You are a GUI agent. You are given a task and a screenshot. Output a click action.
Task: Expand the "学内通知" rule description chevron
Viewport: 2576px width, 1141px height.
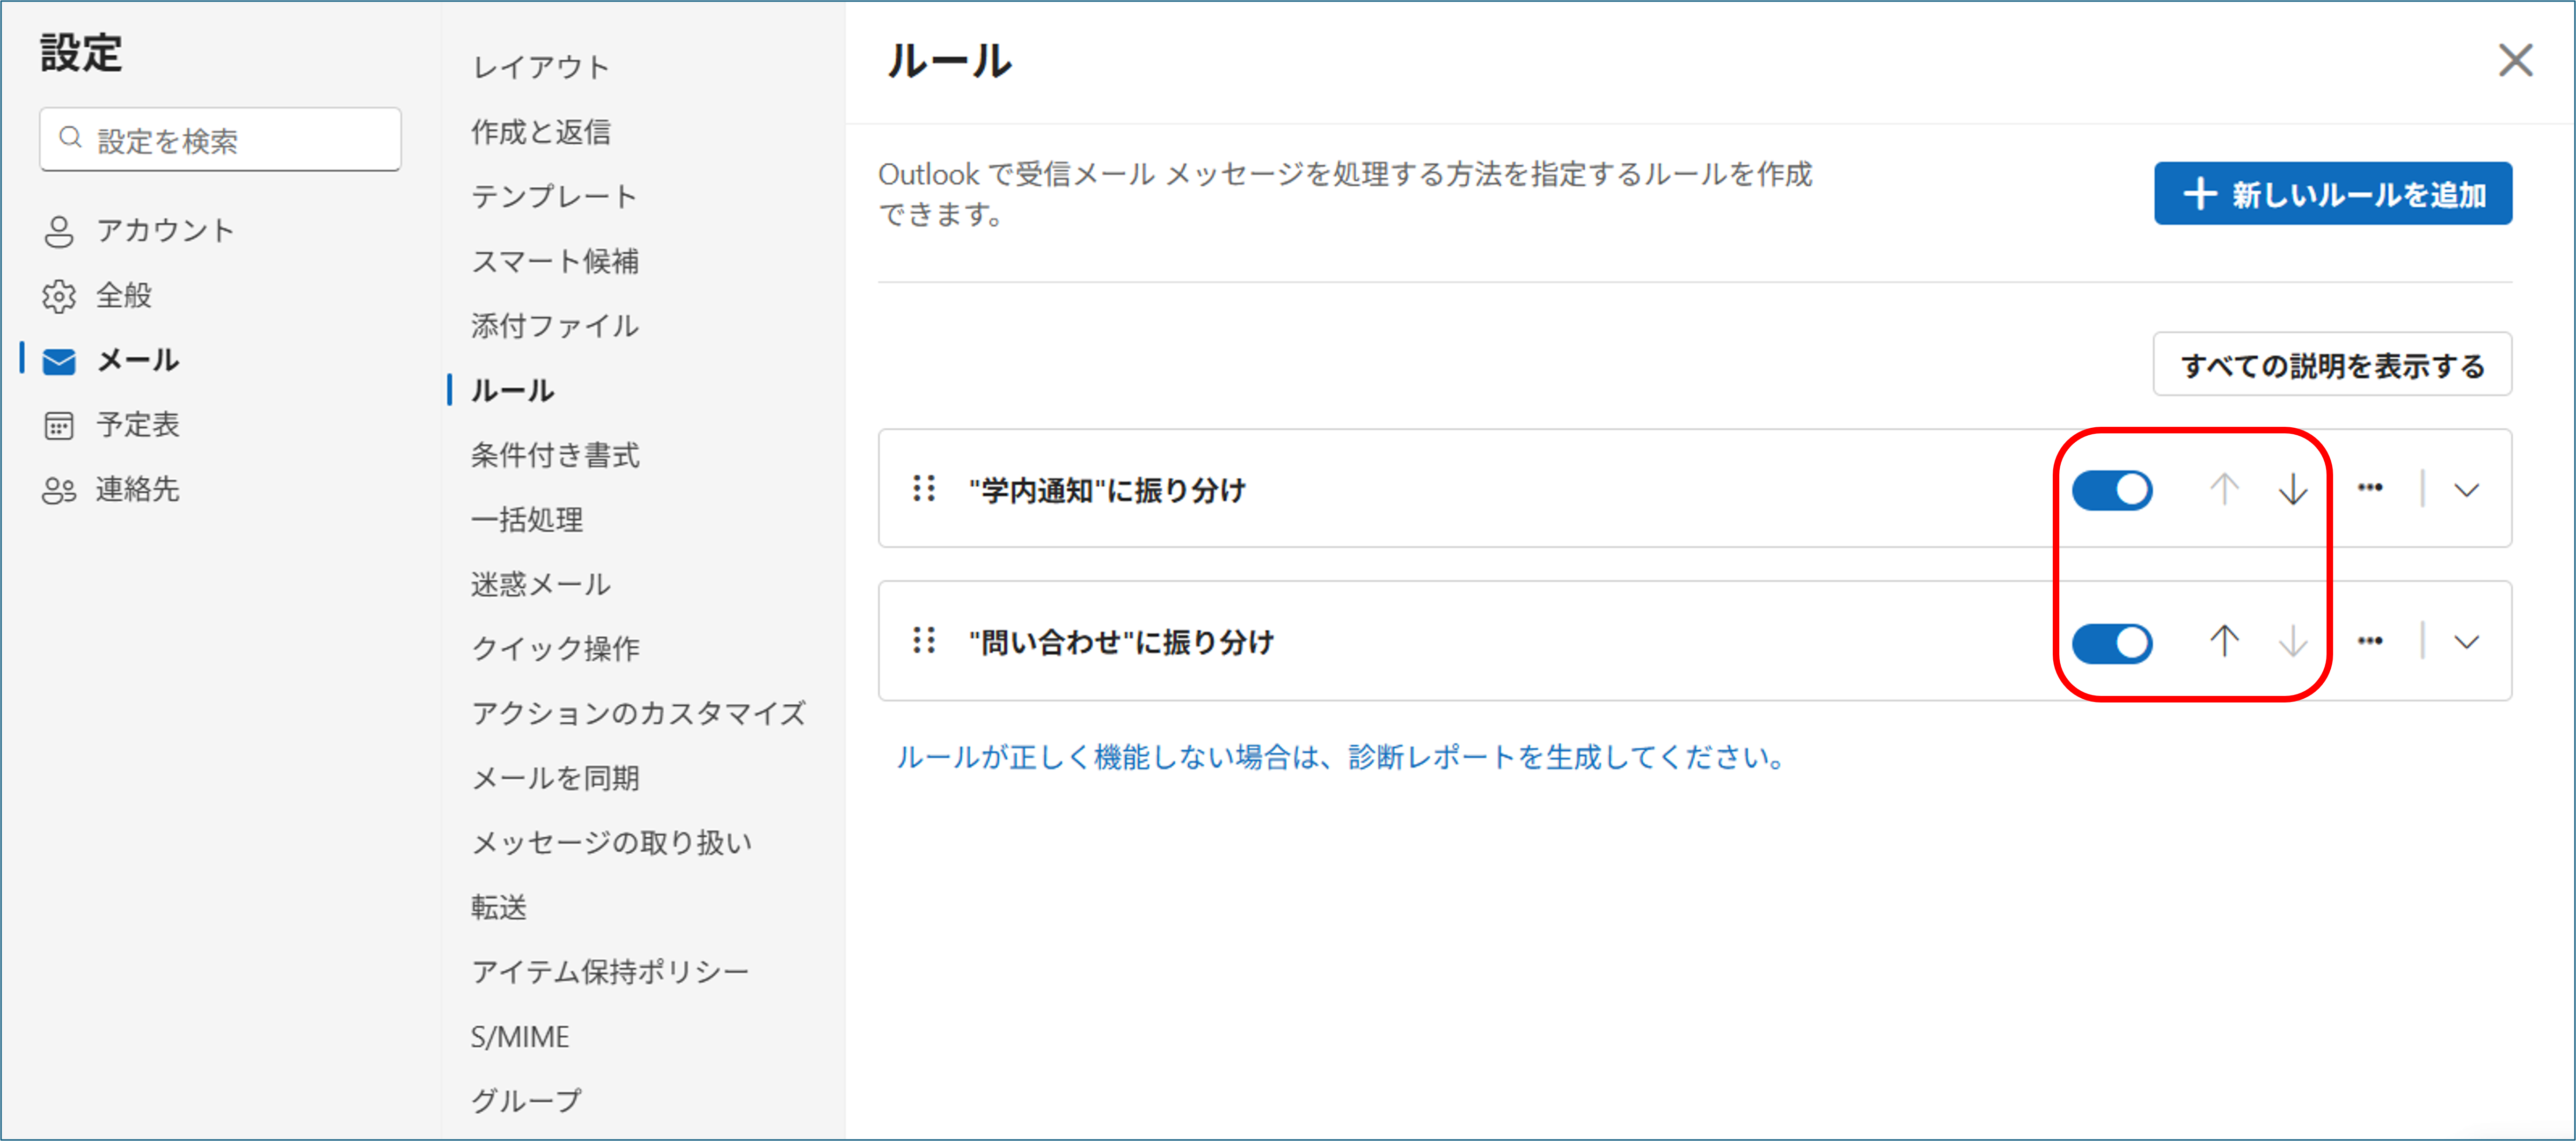(2466, 490)
